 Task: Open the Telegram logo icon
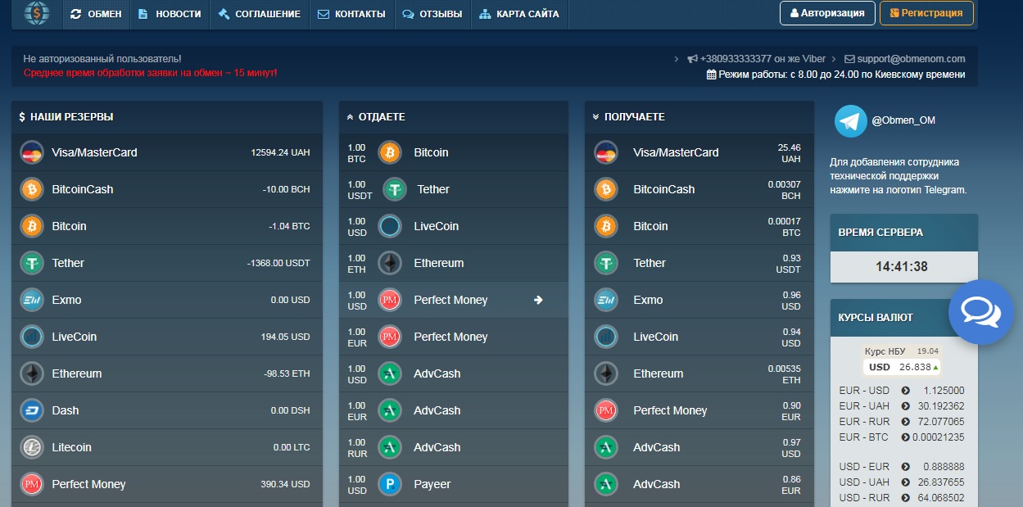(x=851, y=120)
